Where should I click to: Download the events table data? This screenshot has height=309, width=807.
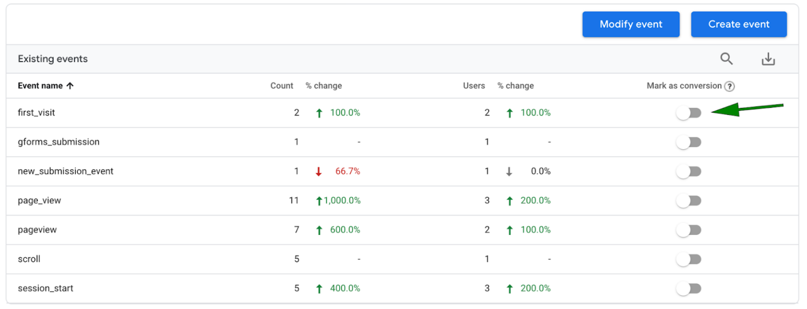tap(768, 58)
